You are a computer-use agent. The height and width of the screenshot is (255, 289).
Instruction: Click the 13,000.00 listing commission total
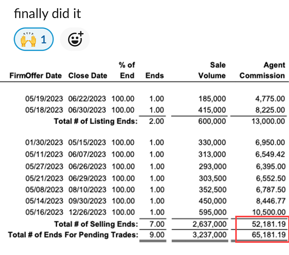click(x=268, y=121)
